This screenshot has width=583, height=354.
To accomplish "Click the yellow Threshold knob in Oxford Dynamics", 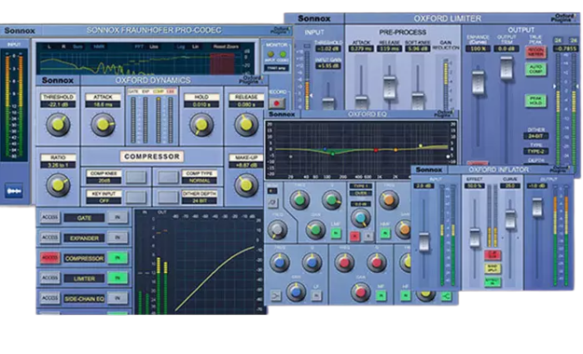I will pos(58,125).
